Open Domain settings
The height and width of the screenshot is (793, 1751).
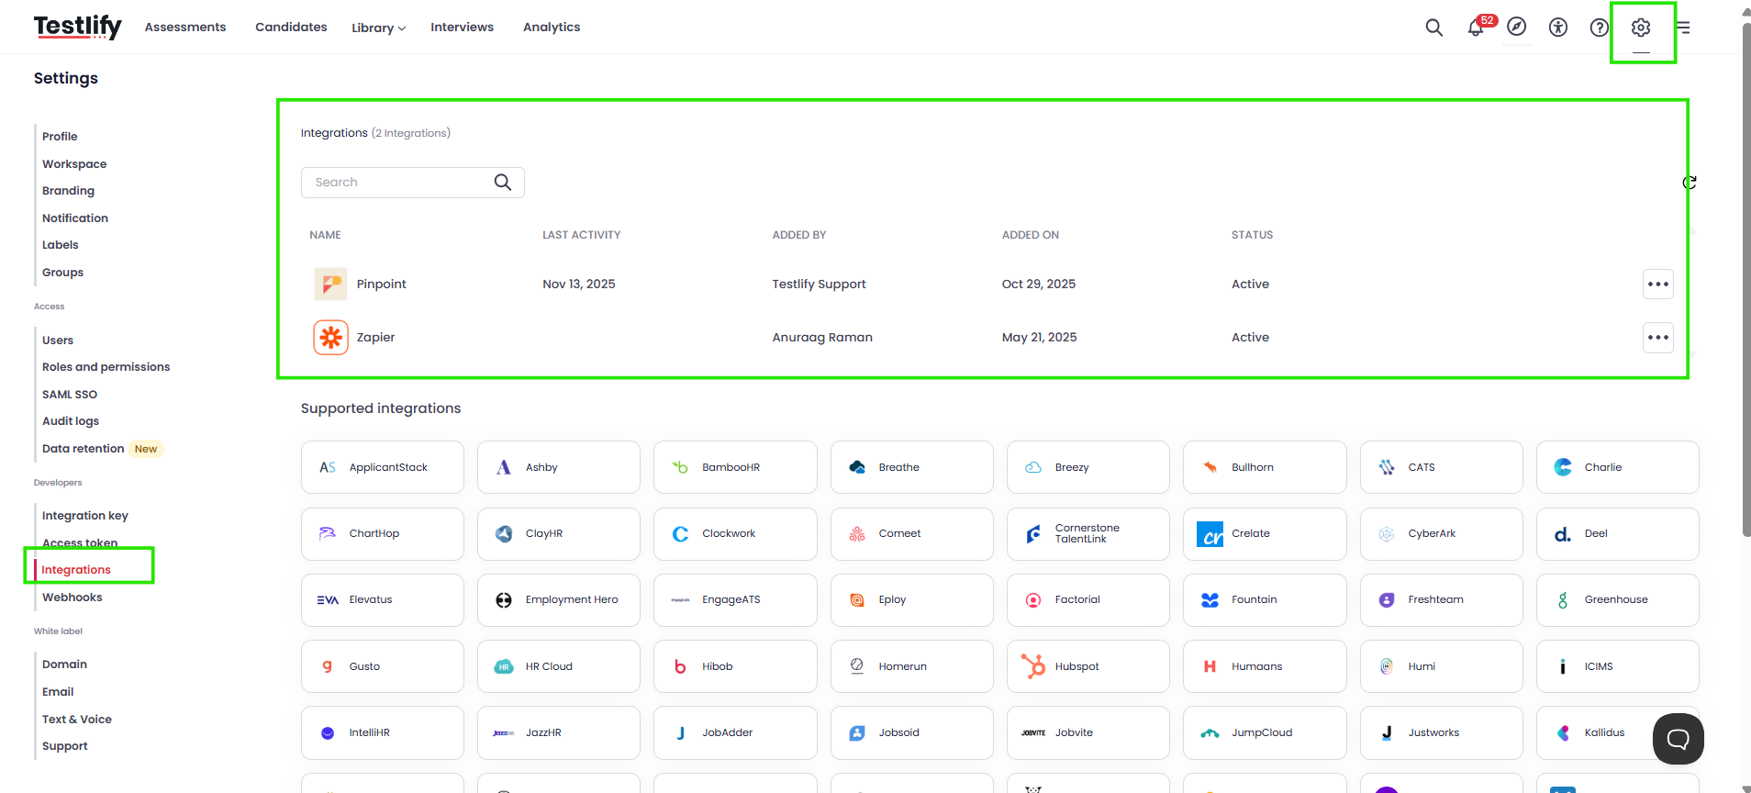[64, 665]
